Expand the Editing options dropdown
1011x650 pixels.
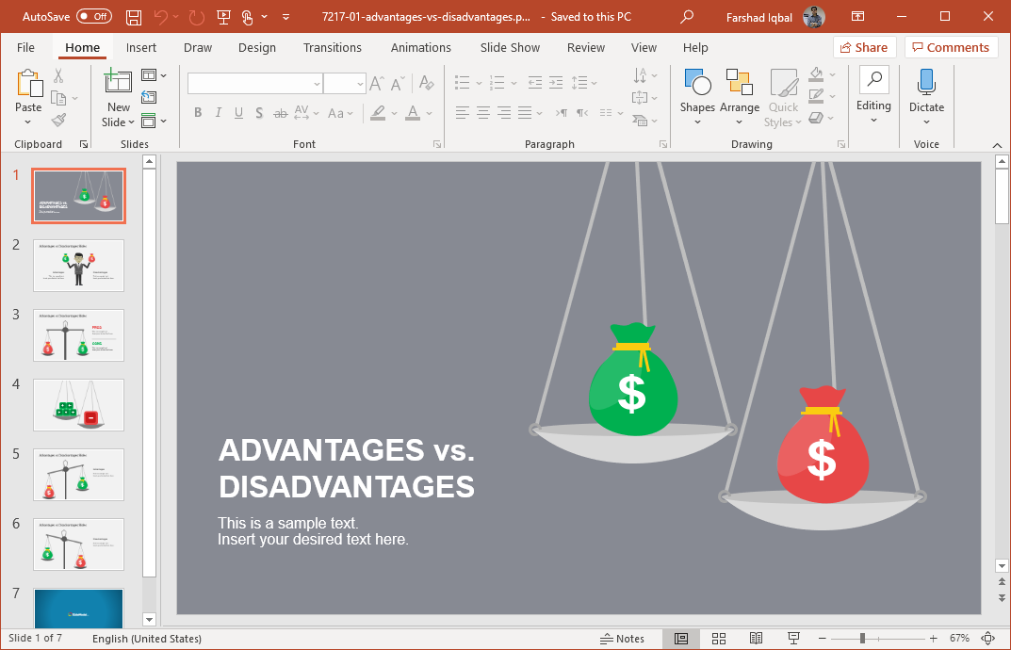(x=873, y=96)
